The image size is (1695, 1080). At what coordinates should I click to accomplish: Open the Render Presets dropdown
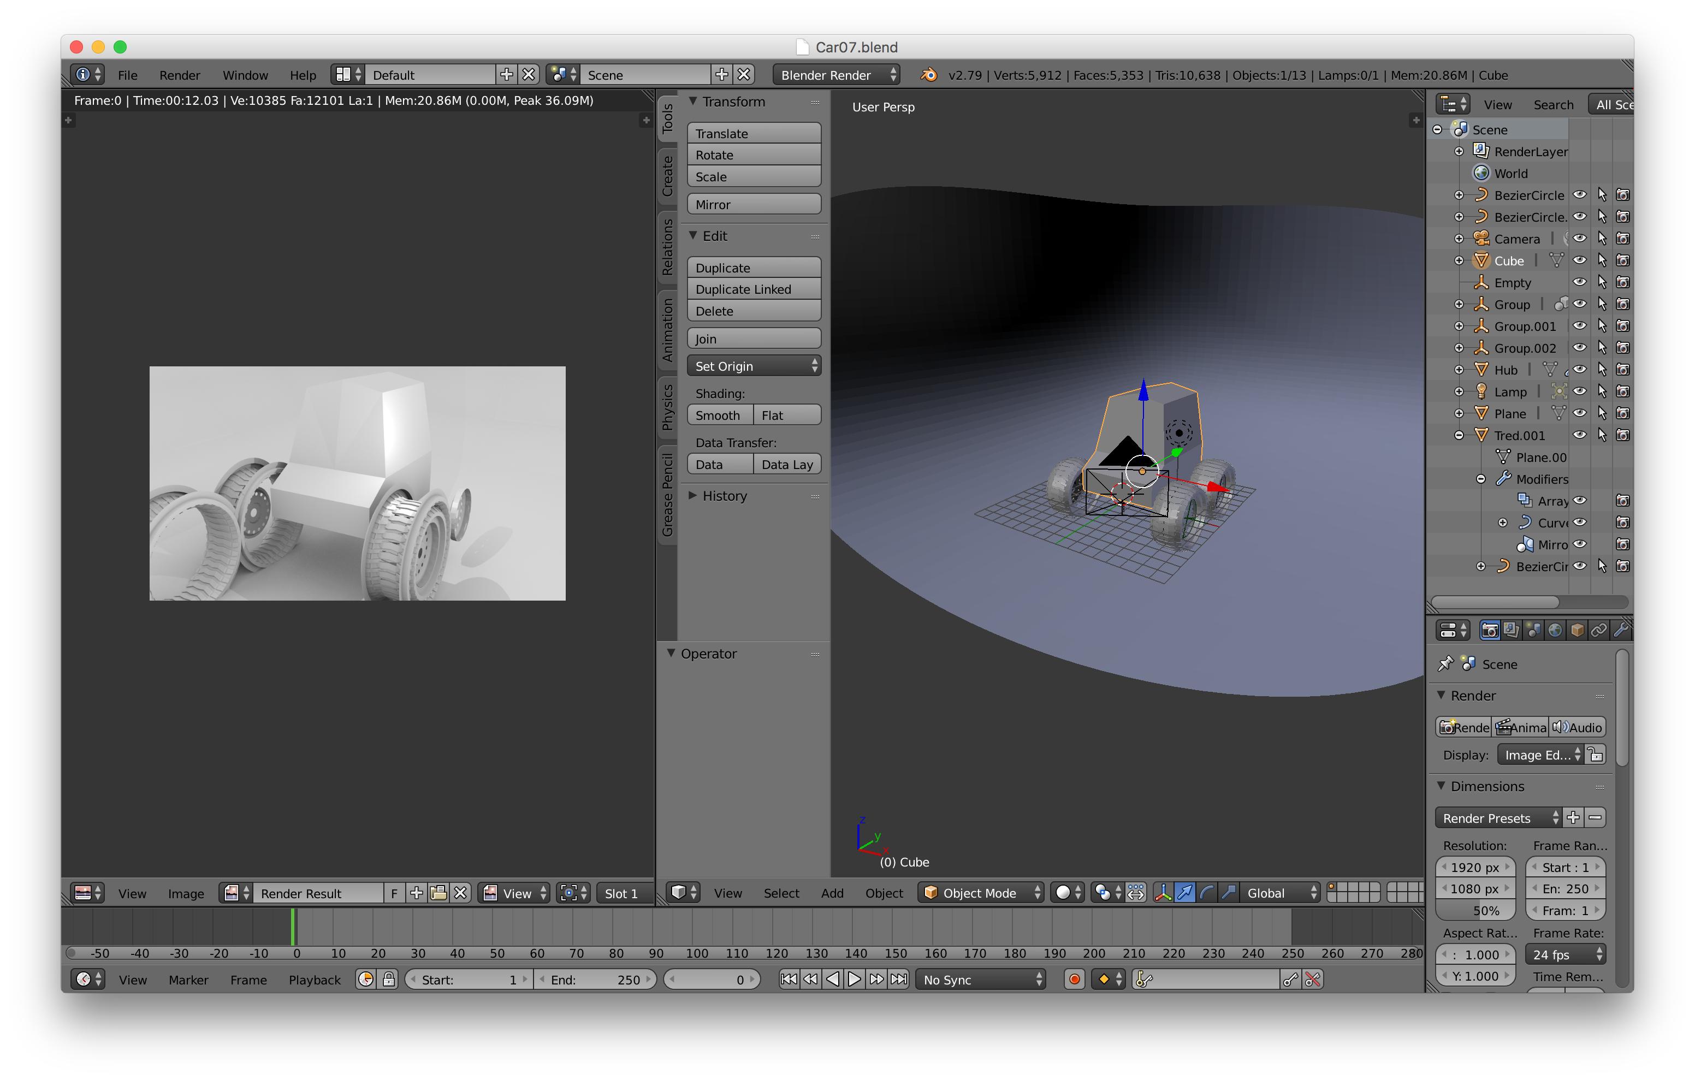[x=1501, y=817]
